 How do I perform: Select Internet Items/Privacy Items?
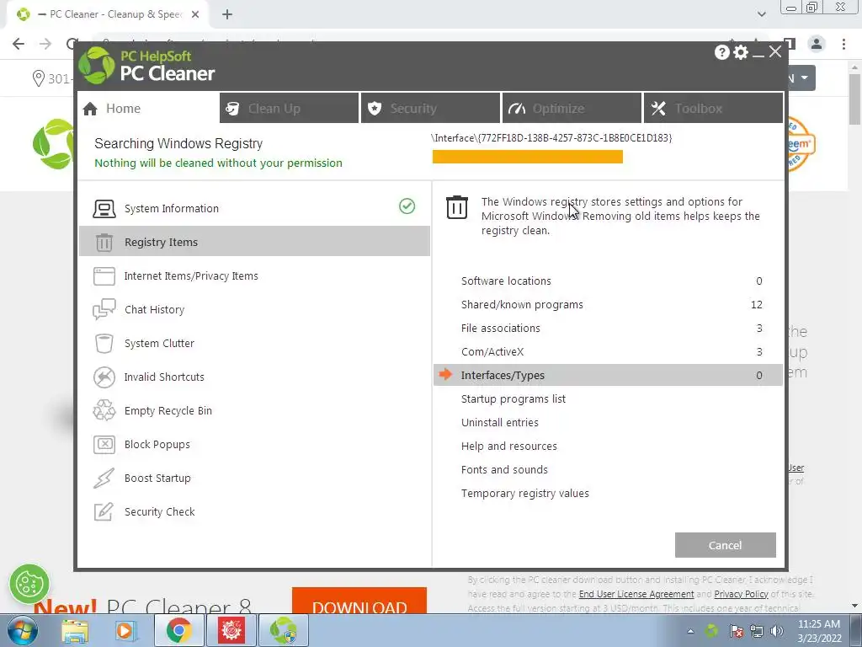tap(191, 276)
